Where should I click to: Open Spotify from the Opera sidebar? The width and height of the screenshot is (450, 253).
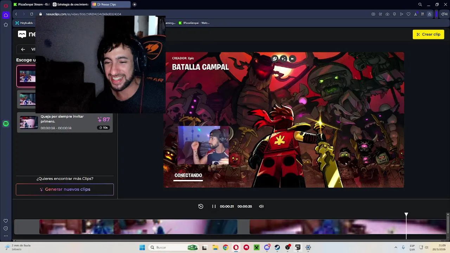(x=6, y=124)
